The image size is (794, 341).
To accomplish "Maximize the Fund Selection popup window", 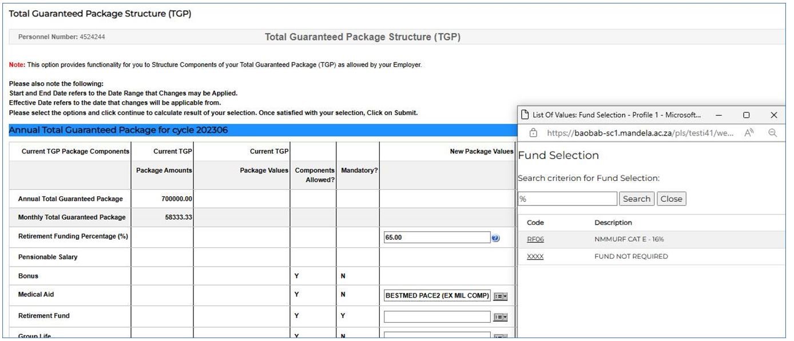I will [746, 115].
